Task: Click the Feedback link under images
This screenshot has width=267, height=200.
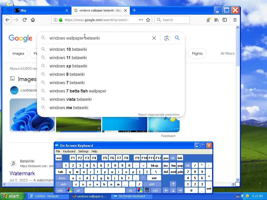Action: [x=168, y=136]
